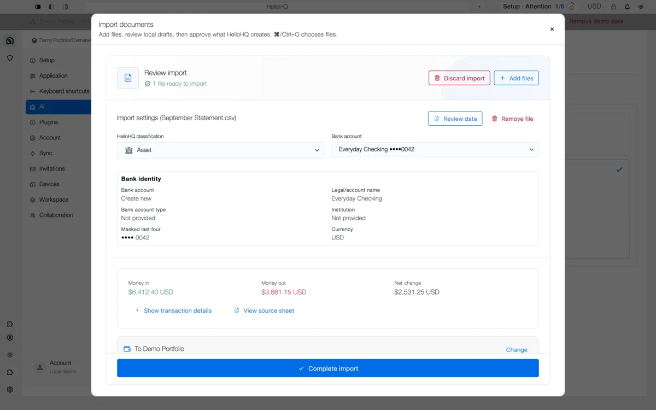Open Application settings in the sidebar
This screenshot has width=656, height=410.
click(x=58, y=76)
